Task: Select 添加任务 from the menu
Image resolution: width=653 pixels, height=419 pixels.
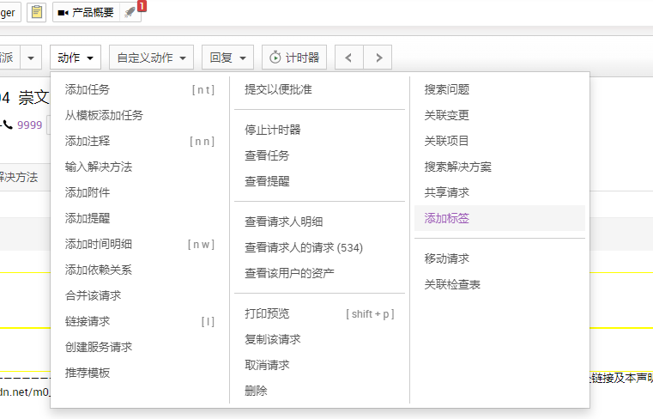Action: click(x=88, y=89)
